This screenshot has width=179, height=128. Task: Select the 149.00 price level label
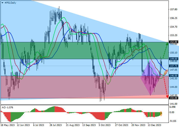pos(173,59)
